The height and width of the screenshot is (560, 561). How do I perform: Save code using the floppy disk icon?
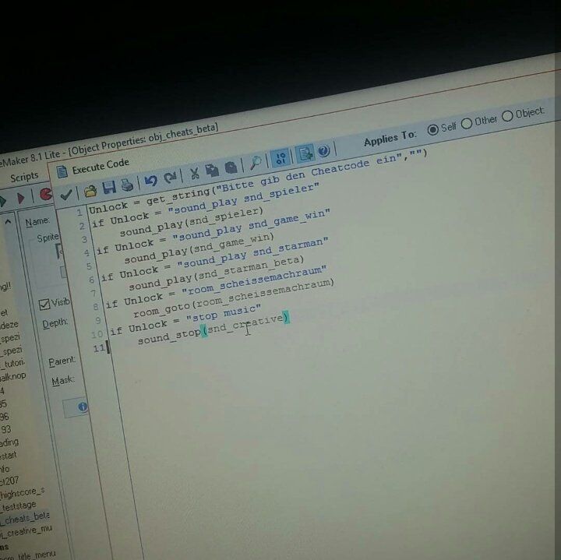click(x=109, y=187)
